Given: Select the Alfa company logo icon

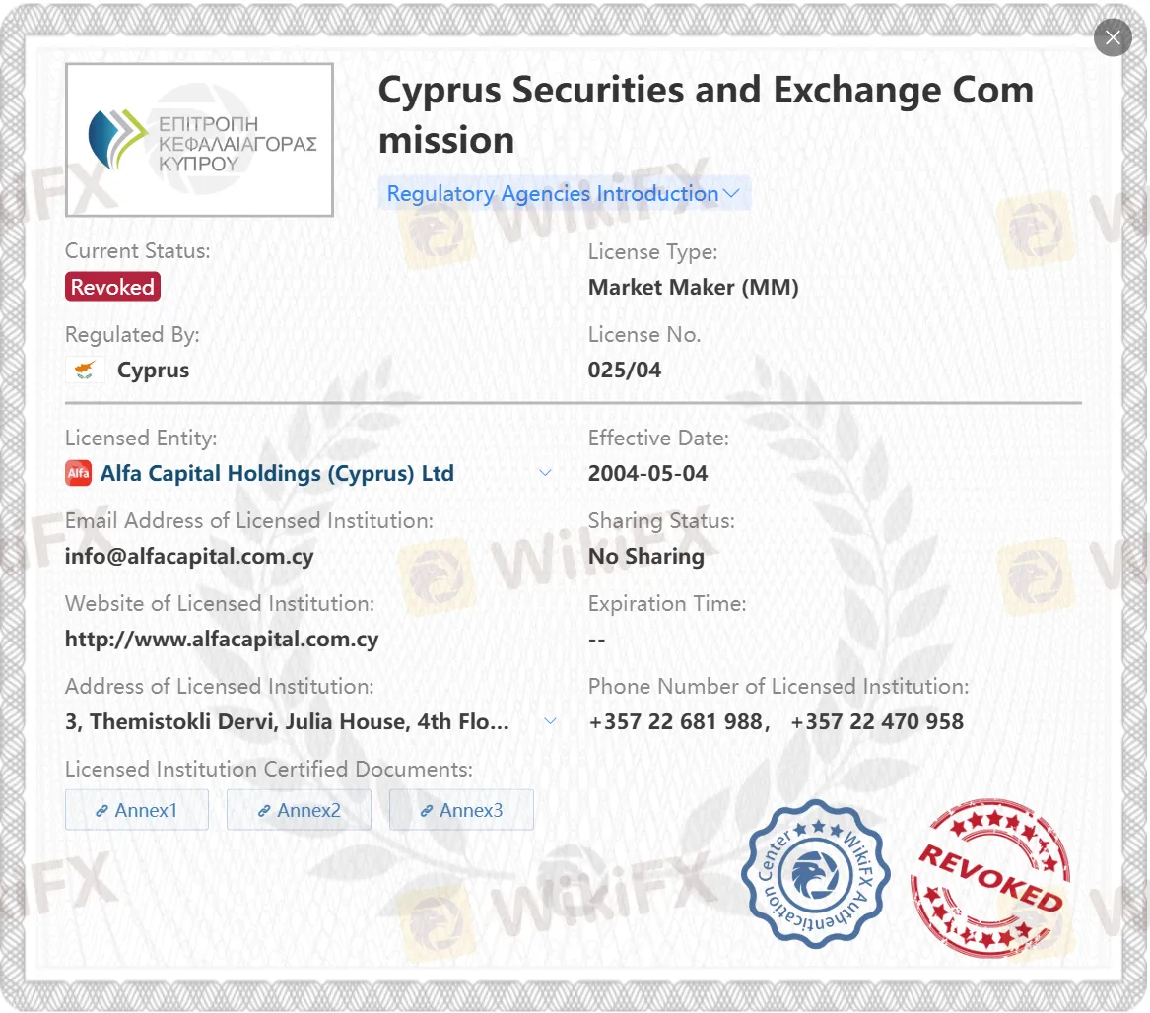Looking at the screenshot, I should (x=78, y=473).
